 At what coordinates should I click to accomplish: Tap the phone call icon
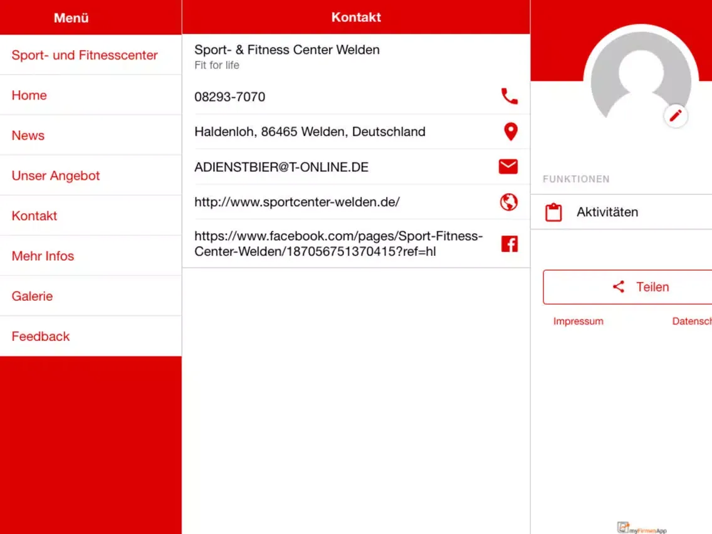[x=509, y=97]
